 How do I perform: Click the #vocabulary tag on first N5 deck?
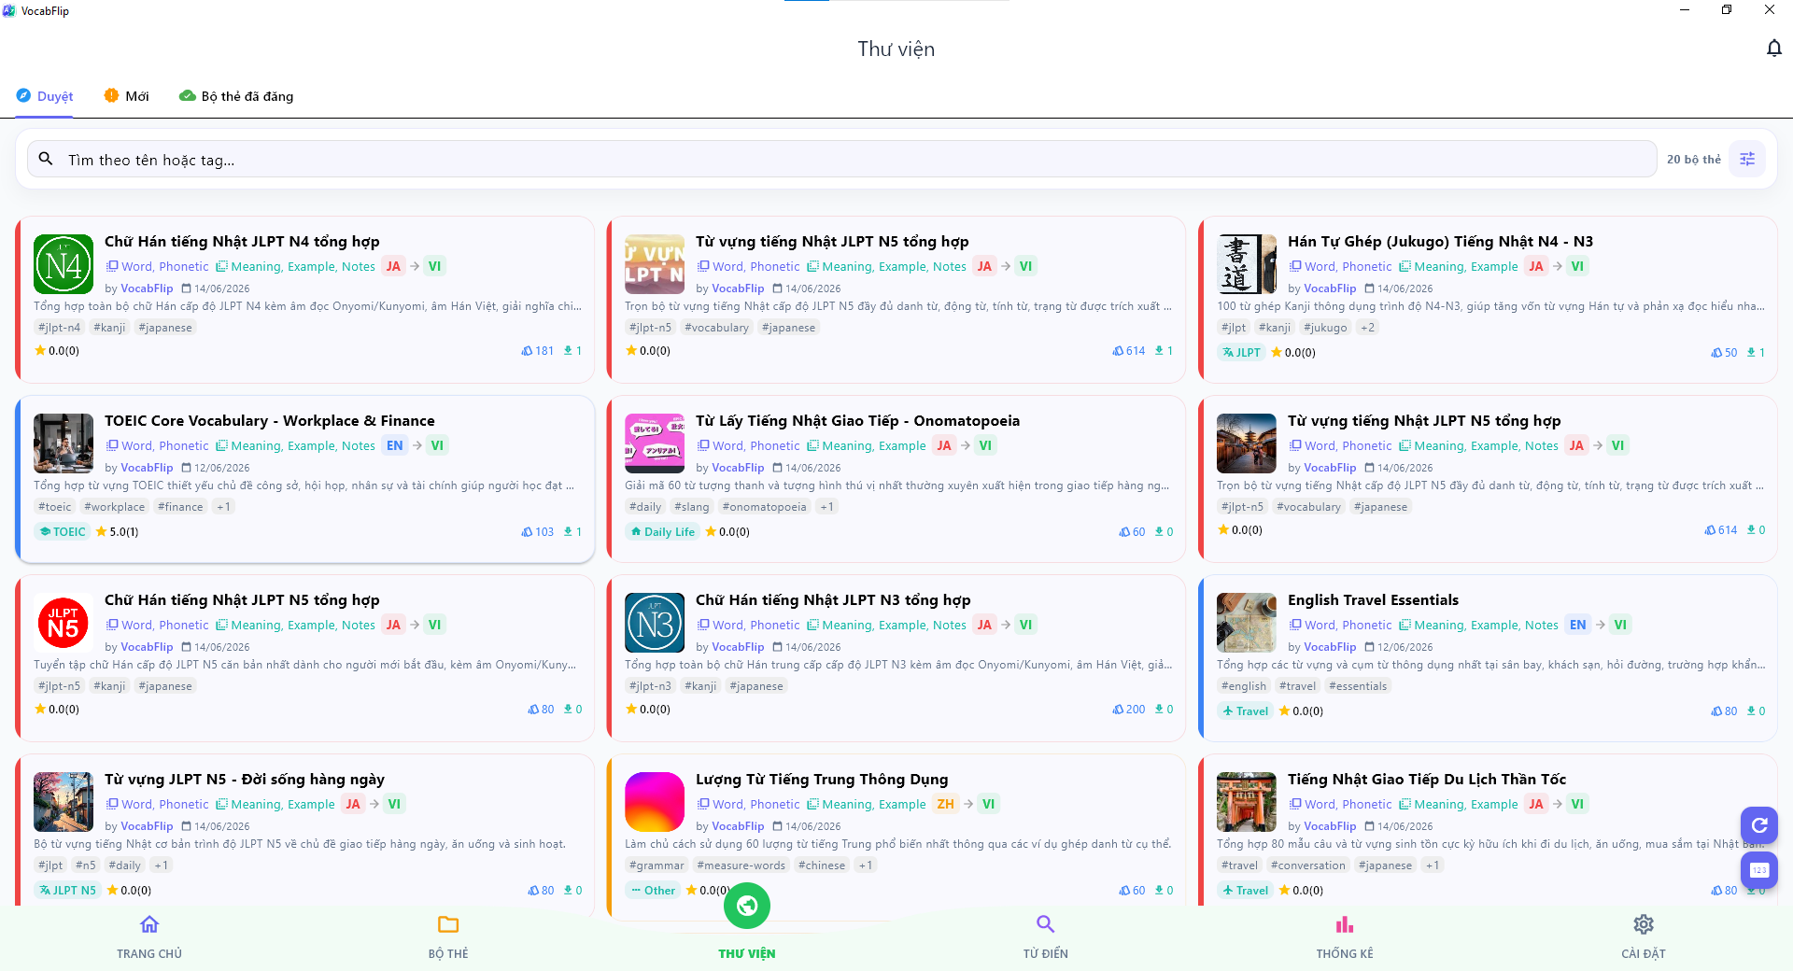716,328
